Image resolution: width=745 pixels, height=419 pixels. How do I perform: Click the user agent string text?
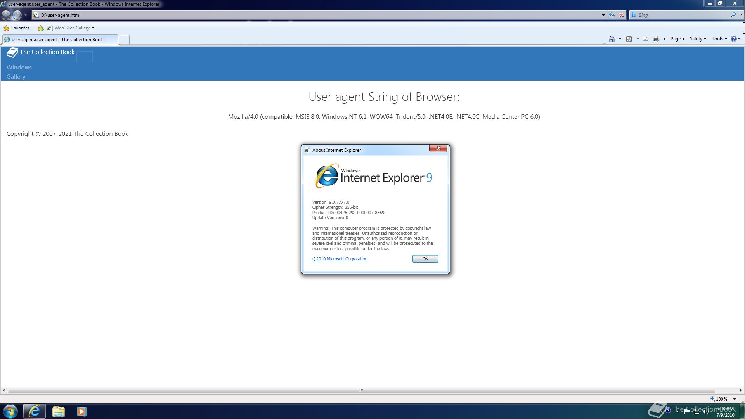[384, 117]
